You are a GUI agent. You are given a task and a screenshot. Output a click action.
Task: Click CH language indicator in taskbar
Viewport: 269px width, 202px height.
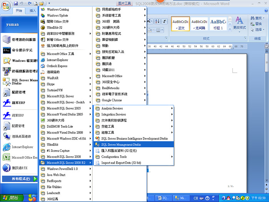pos(196,198)
